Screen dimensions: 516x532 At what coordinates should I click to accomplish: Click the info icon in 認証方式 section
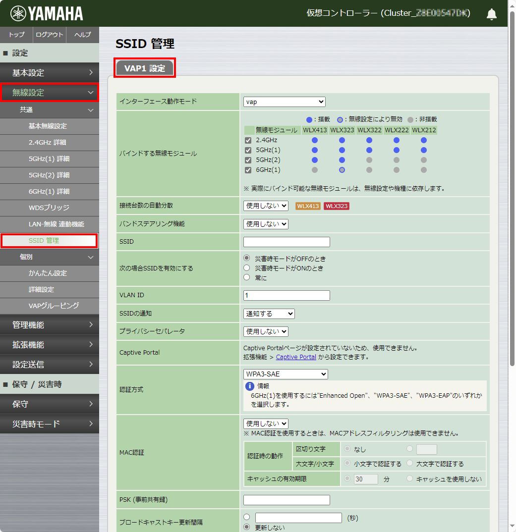pos(250,387)
